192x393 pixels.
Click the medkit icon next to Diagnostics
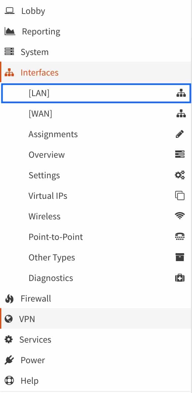[x=180, y=278]
